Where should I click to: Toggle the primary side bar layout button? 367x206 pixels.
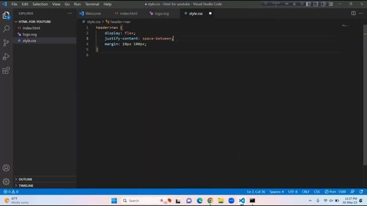click(x=309, y=4)
